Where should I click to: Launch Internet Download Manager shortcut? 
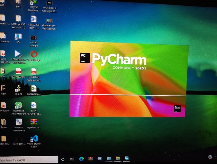pos(34,6)
